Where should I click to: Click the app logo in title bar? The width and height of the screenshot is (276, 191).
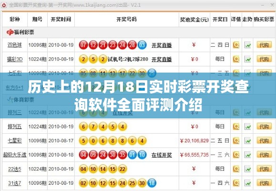click(4, 5)
